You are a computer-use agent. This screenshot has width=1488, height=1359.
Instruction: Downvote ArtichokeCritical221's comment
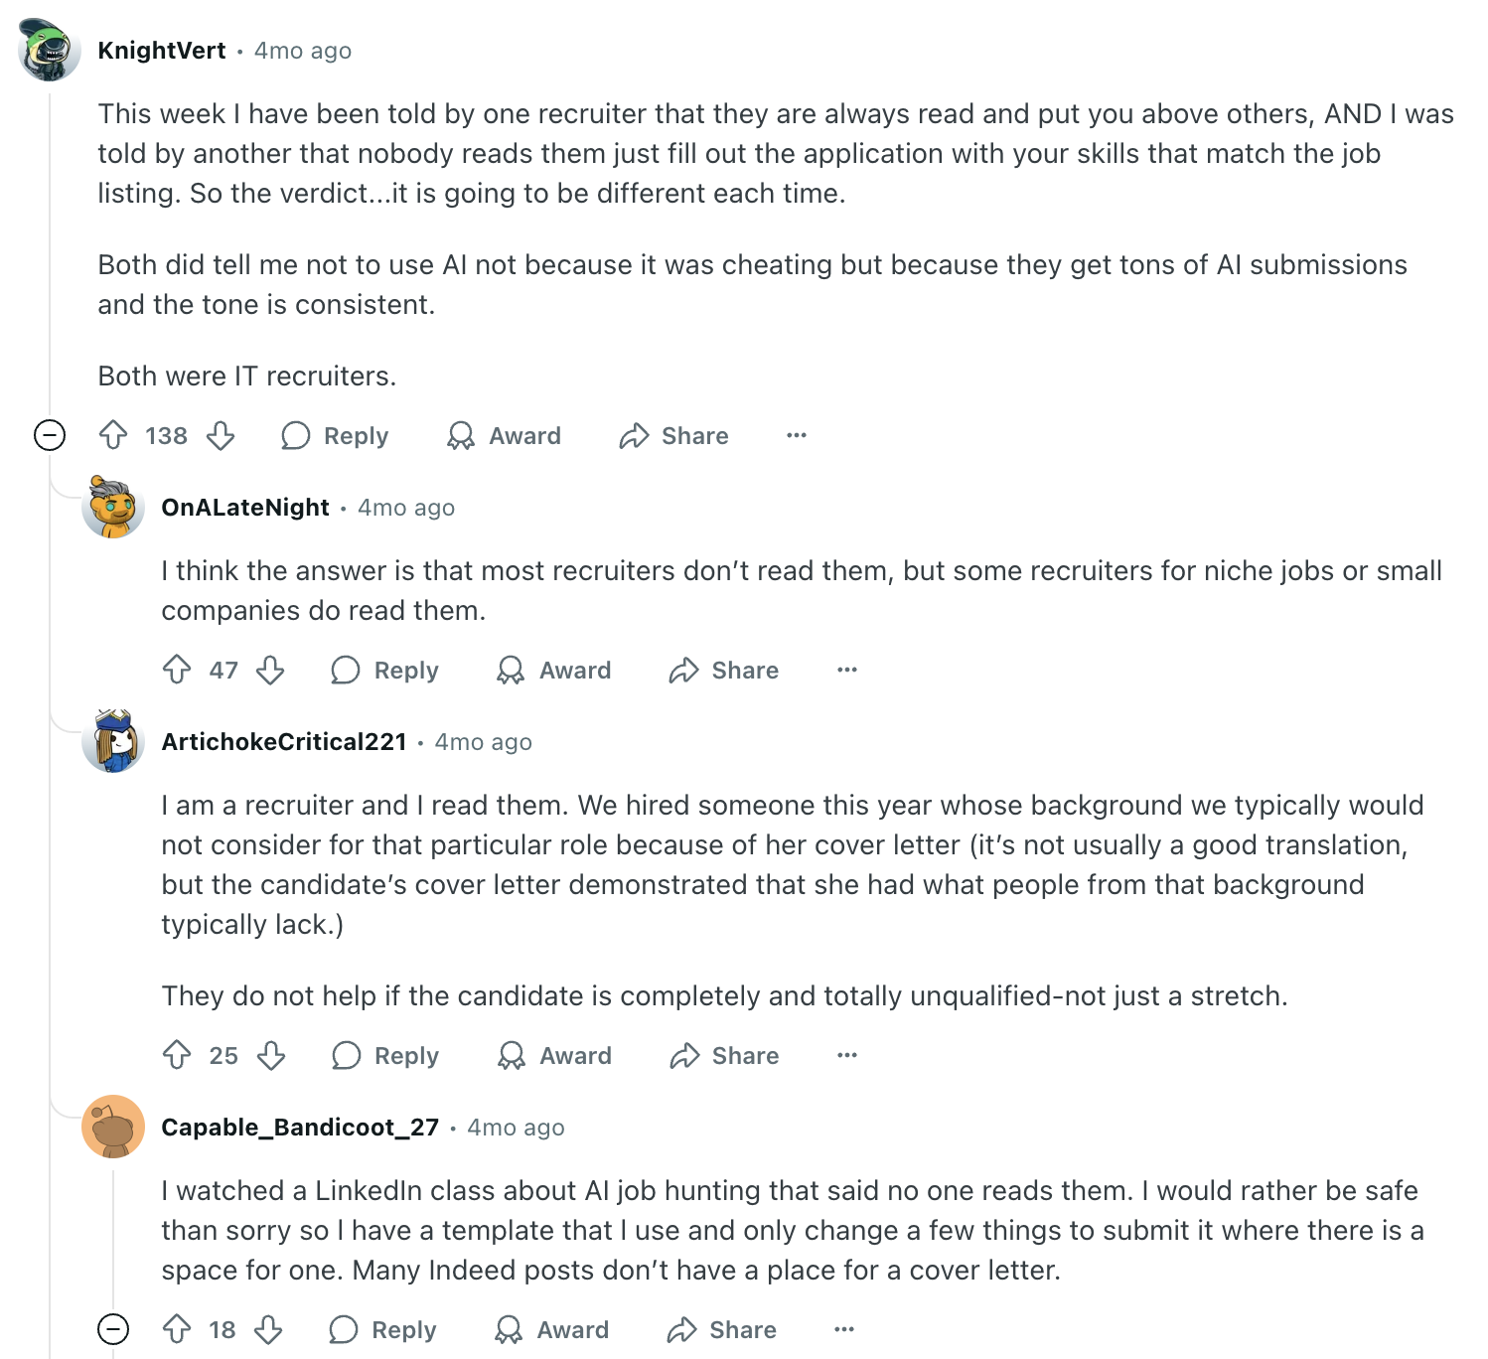tap(271, 1055)
